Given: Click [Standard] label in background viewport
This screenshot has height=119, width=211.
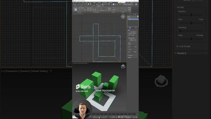Looking at the screenshot, I should pyautogui.click(x=25, y=71).
